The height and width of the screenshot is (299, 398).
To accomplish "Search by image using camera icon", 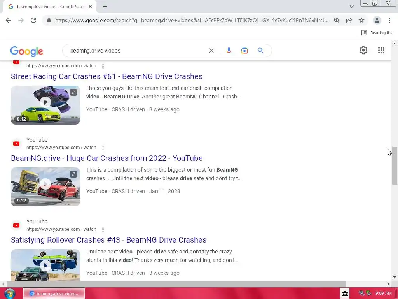I will [244, 51].
